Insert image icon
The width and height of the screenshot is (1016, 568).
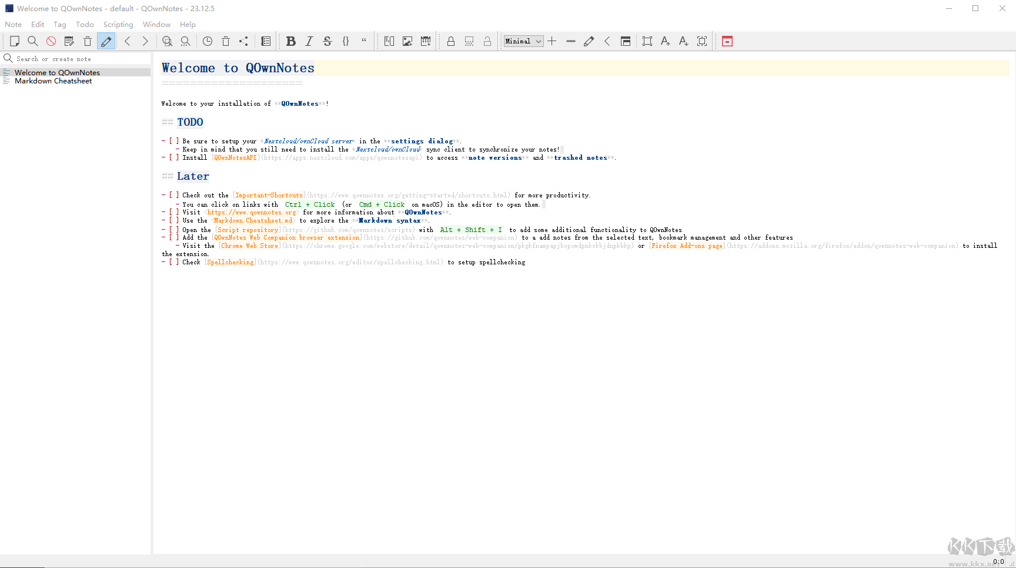click(x=407, y=41)
